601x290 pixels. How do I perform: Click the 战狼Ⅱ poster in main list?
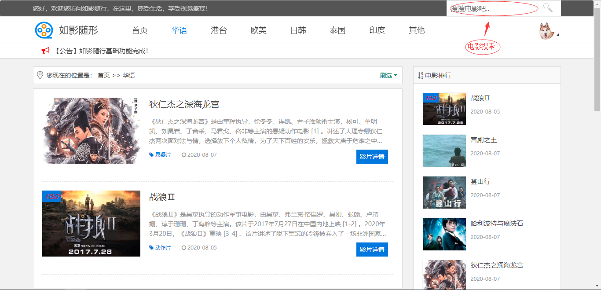[x=91, y=224]
